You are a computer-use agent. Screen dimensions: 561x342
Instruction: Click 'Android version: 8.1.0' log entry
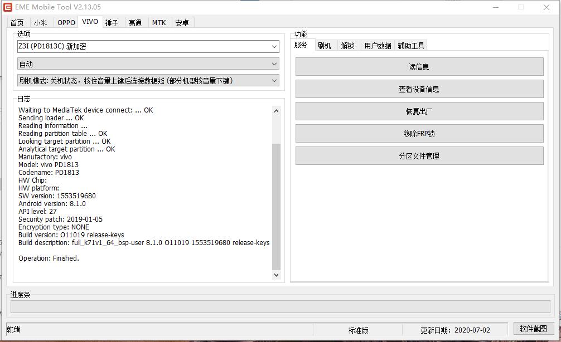point(52,204)
